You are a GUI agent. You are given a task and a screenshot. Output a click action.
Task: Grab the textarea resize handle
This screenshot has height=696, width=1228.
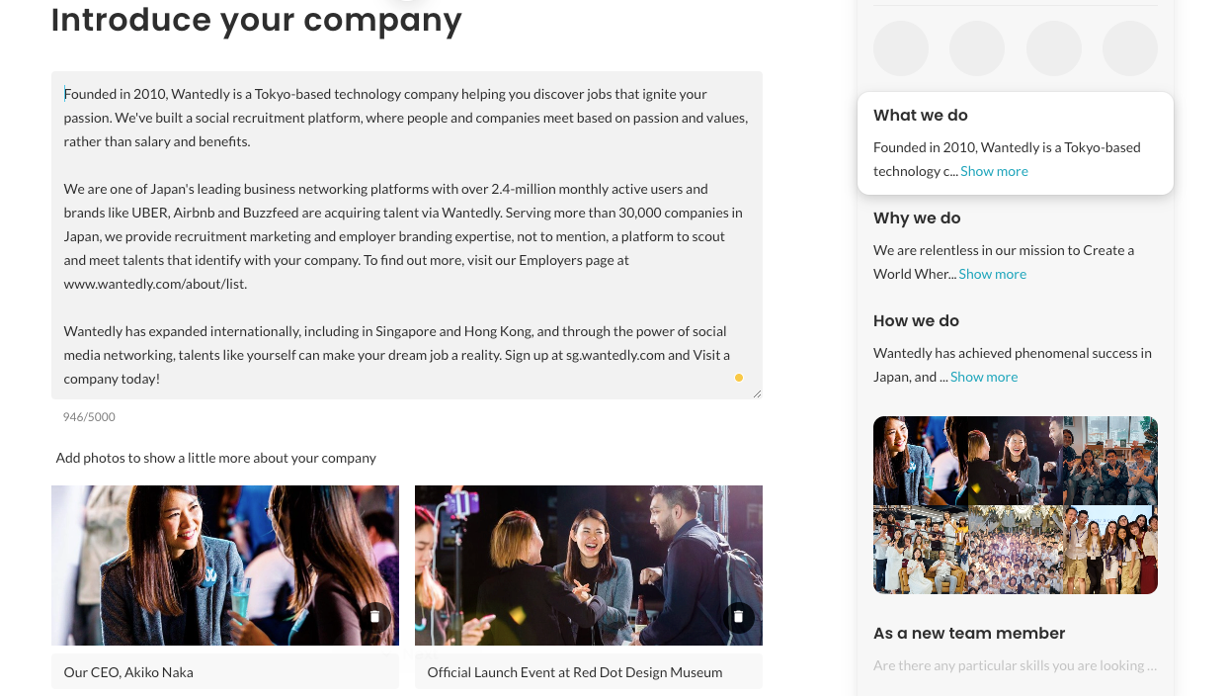[x=757, y=393]
